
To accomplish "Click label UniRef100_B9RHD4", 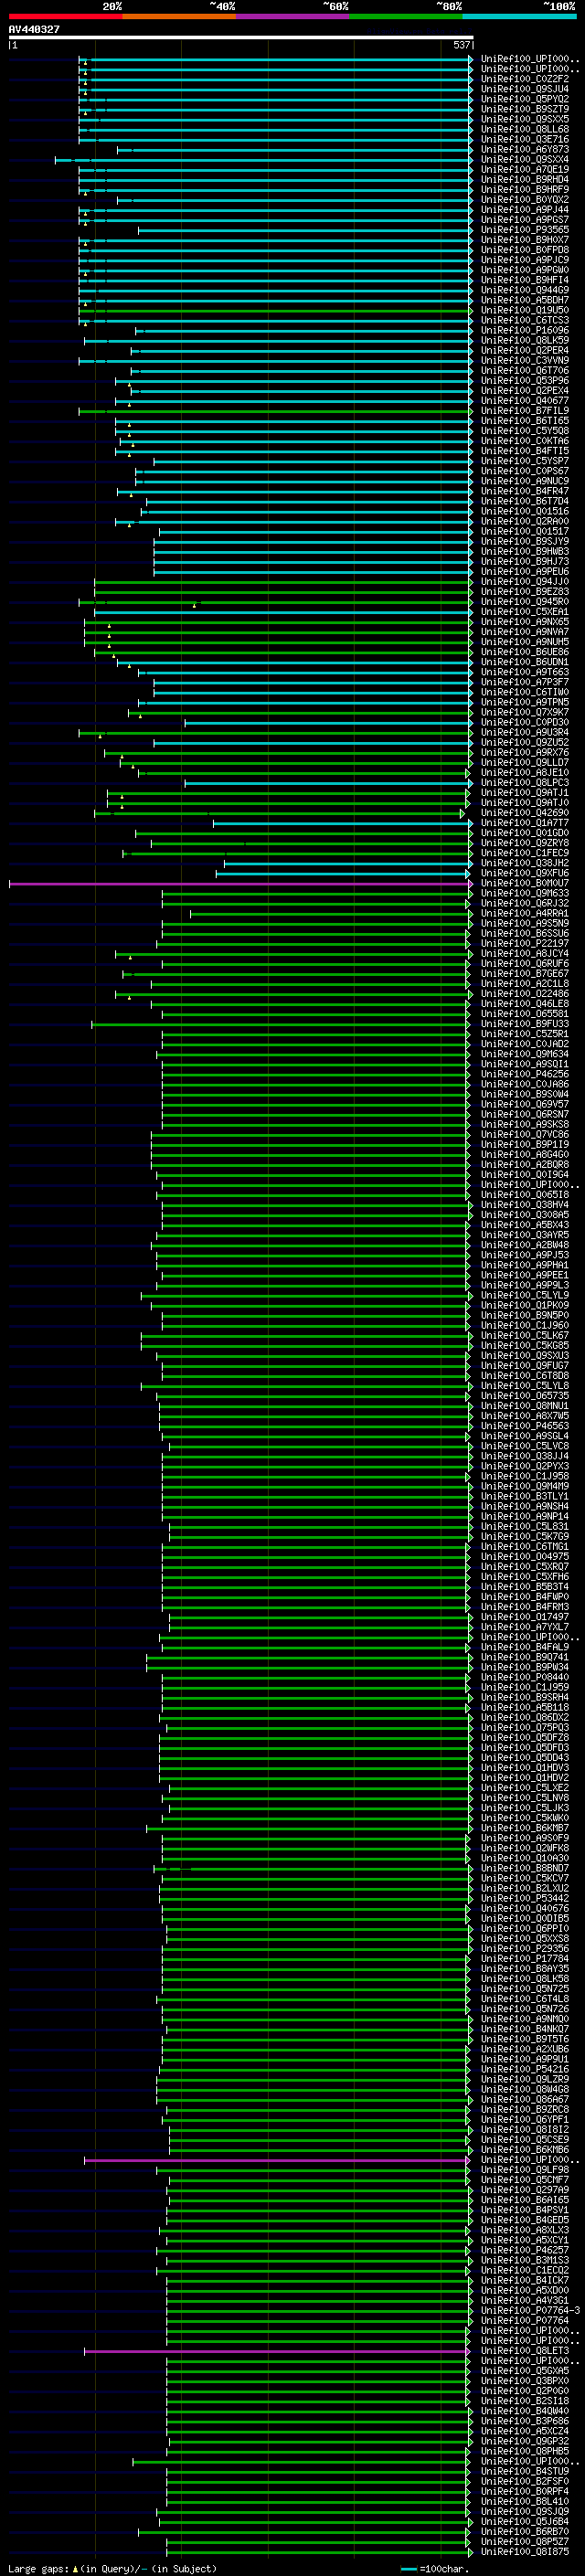I will pos(525,180).
